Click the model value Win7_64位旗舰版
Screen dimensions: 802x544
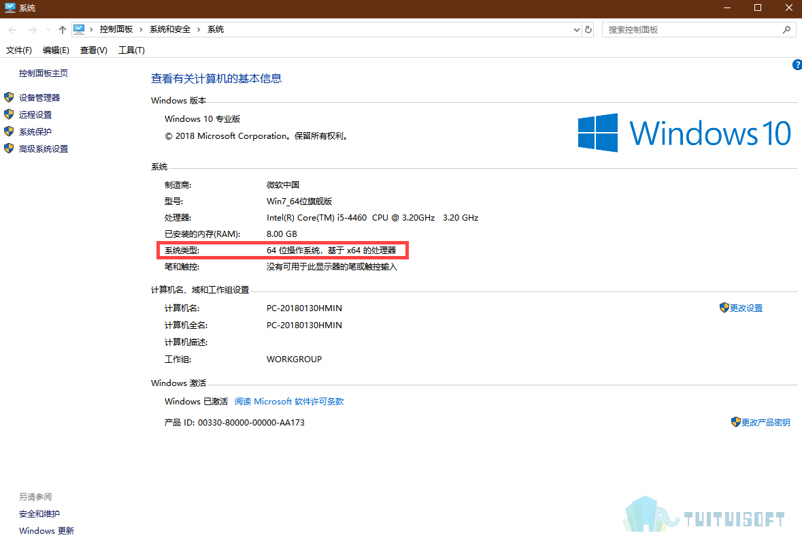299,201
